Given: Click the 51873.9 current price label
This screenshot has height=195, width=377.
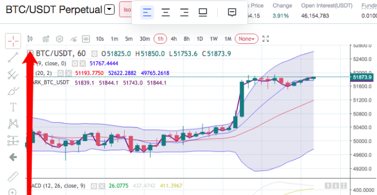Looking at the screenshot, I should 362,77.
